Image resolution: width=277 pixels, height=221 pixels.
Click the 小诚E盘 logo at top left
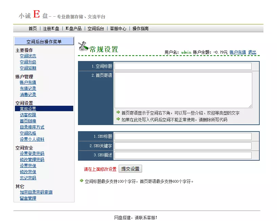tap(33, 15)
